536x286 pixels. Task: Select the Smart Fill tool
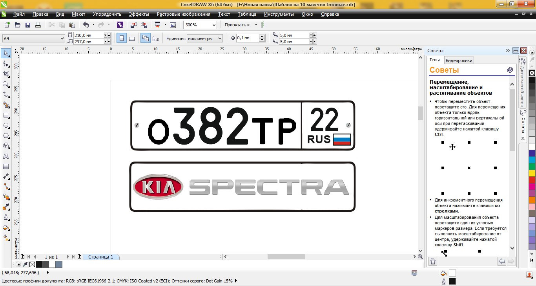coord(6,105)
